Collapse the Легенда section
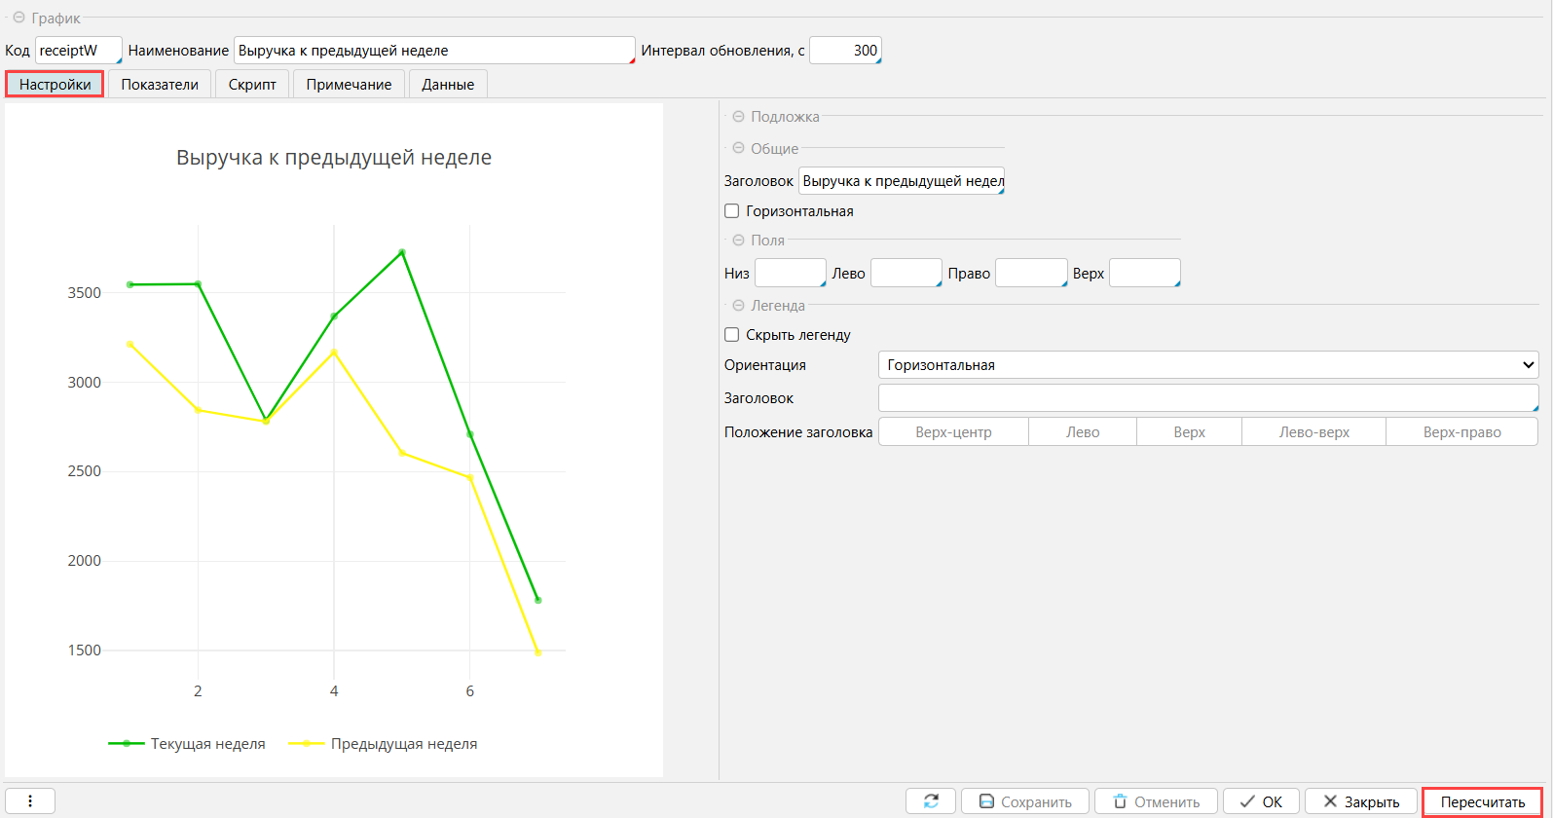Image resolution: width=1553 pixels, height=818 pixels. pyautogui.click(x=739, y=306)
